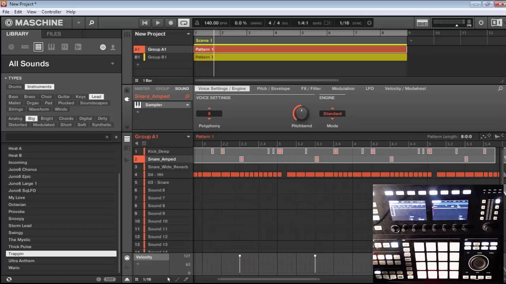Switch to the MASTER tab
This screenshot has width=506, height=284.
tap(142, 89)
